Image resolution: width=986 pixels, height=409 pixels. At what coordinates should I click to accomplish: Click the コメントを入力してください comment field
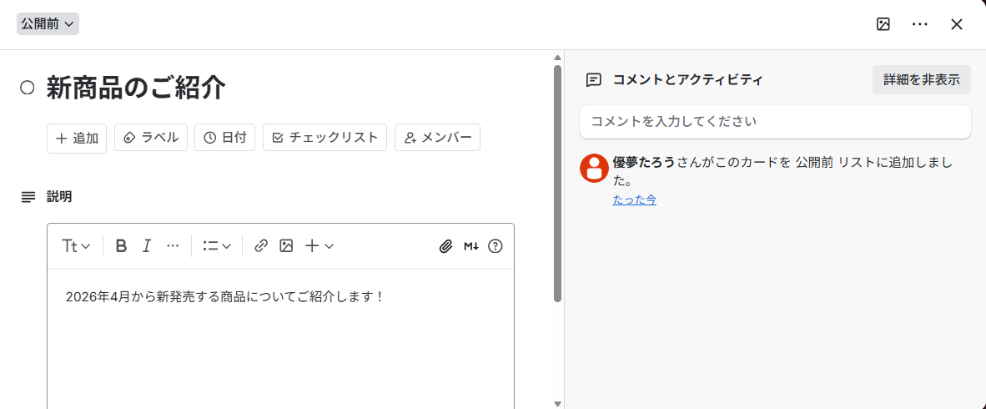(x=775, y=121)
